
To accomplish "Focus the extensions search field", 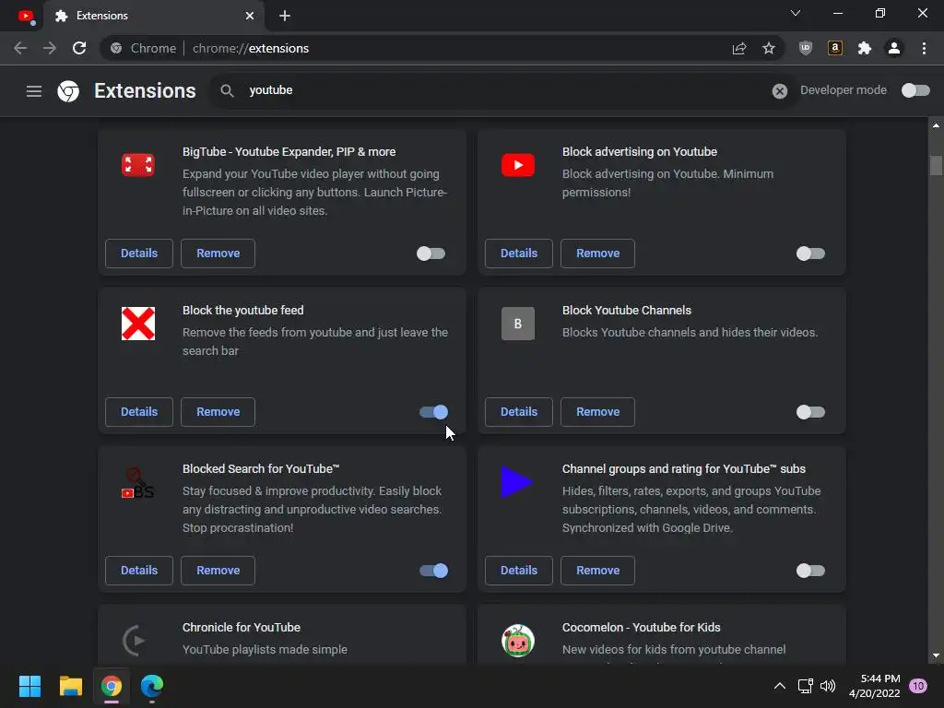I will click(x=502, y=90).
